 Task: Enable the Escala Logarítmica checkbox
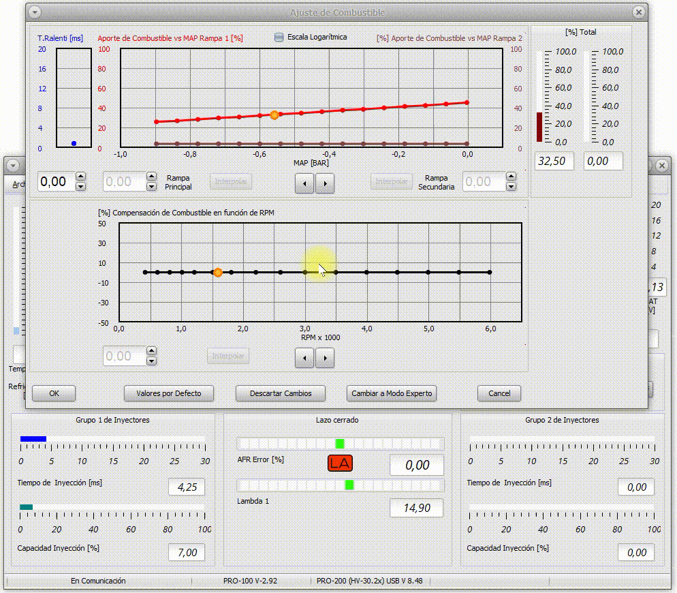(279, 37)
